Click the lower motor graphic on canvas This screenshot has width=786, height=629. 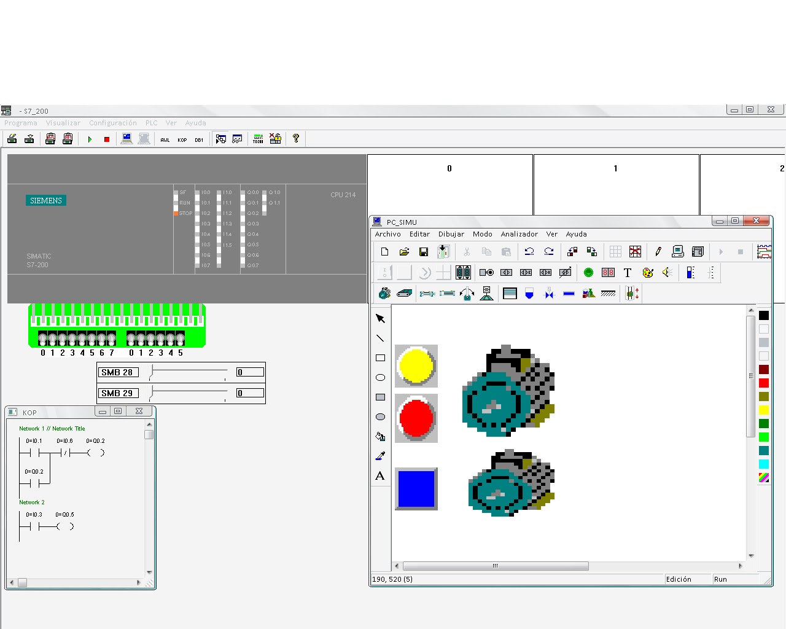coord(512,483)
